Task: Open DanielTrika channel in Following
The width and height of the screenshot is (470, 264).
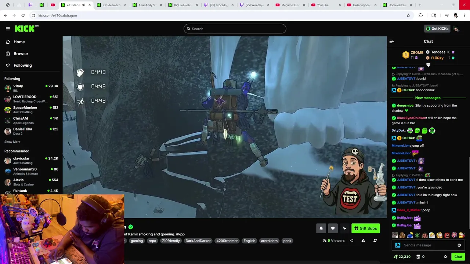Action: point(31,131)
